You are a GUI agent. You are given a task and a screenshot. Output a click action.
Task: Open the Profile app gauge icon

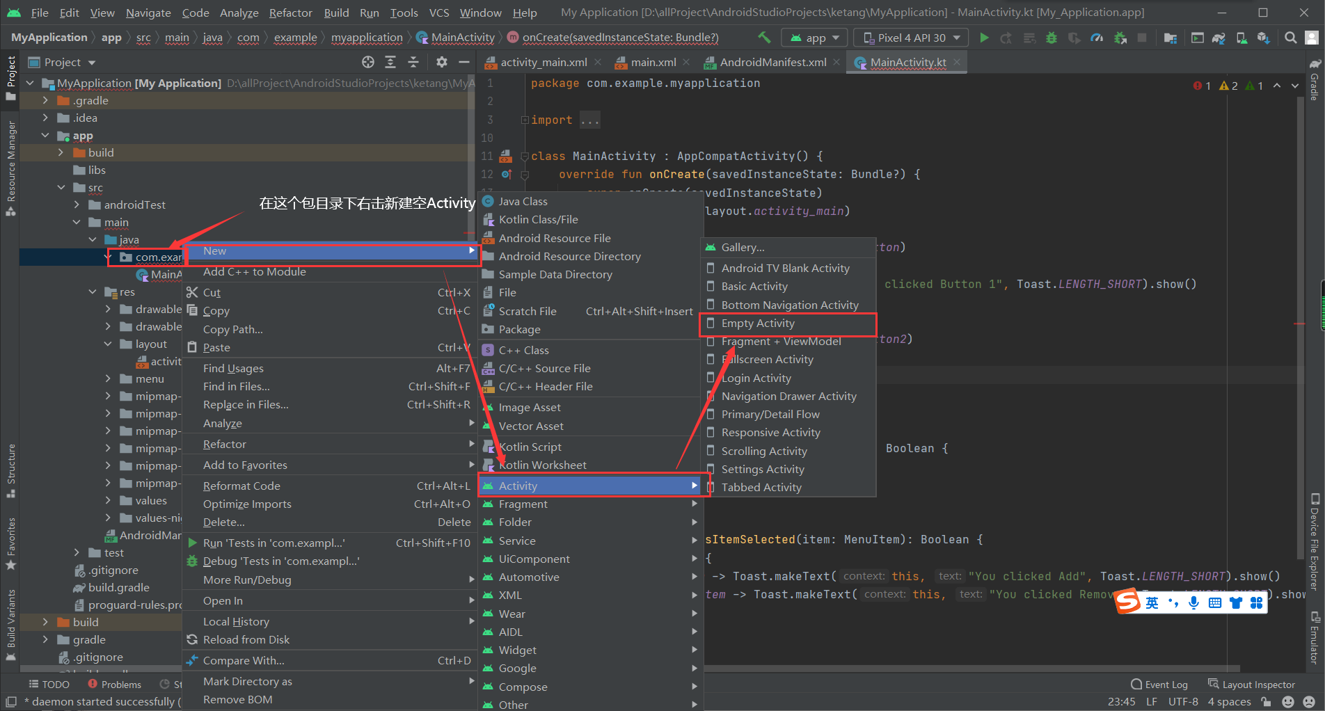[x=1097, y=38]
